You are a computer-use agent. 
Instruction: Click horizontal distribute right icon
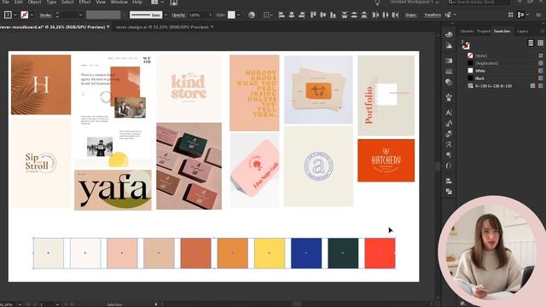coord(395,15)
